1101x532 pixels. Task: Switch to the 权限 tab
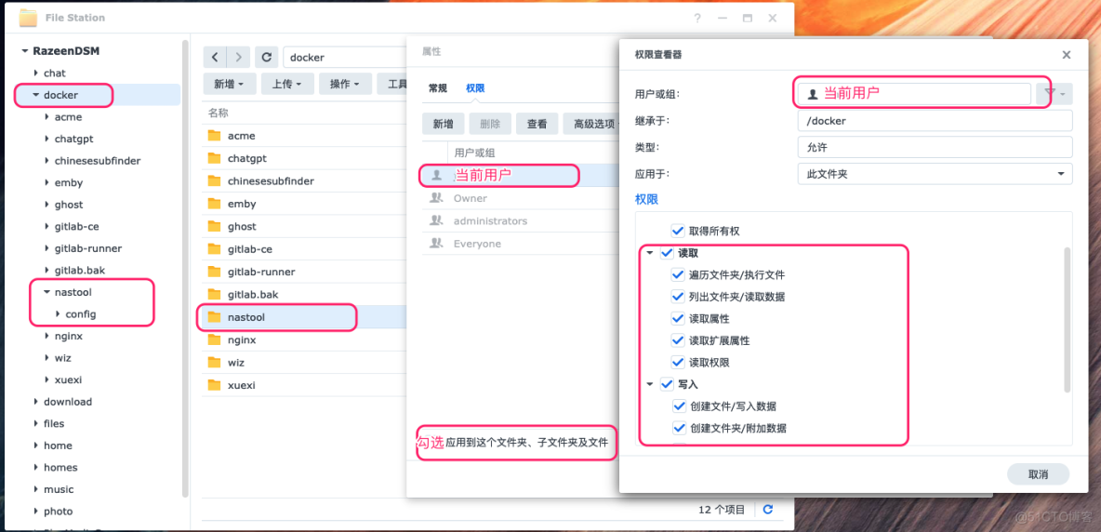(475, 87)
